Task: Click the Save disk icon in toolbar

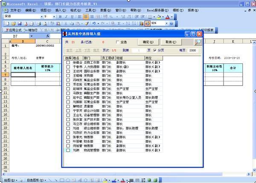Action: (x=20, y=24)
